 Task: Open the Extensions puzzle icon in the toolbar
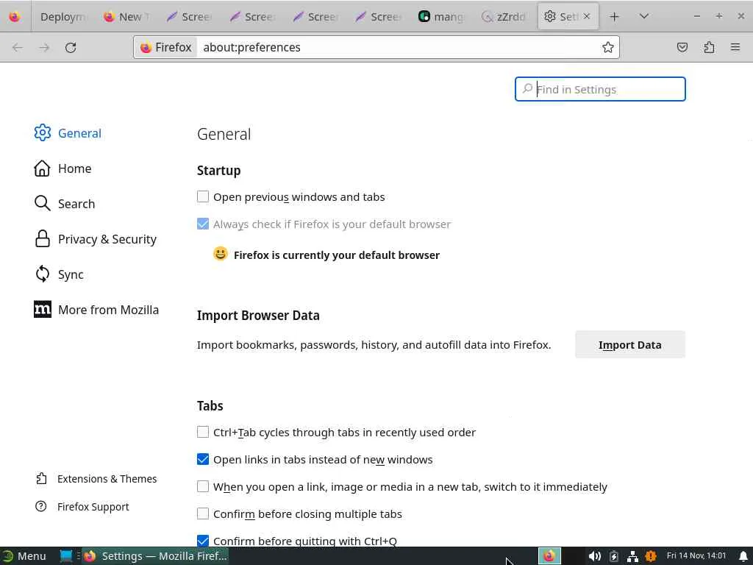pyautogui.click(x=709, y=47)
